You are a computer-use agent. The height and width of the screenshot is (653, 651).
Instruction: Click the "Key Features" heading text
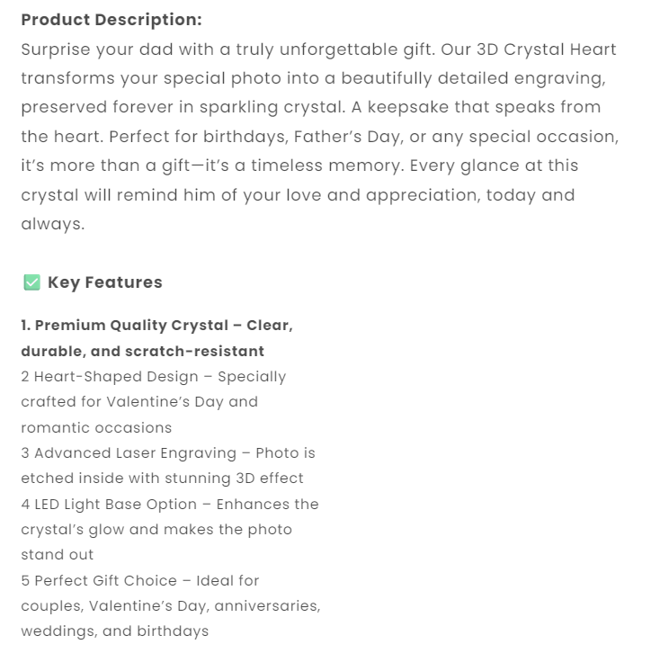104,282
